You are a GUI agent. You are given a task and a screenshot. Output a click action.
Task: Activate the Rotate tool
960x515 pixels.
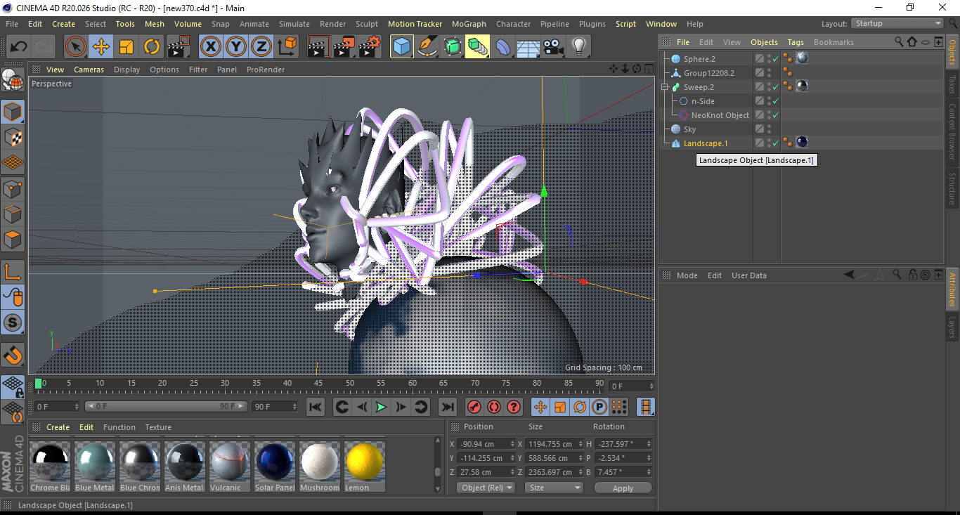tap(152, 47)
